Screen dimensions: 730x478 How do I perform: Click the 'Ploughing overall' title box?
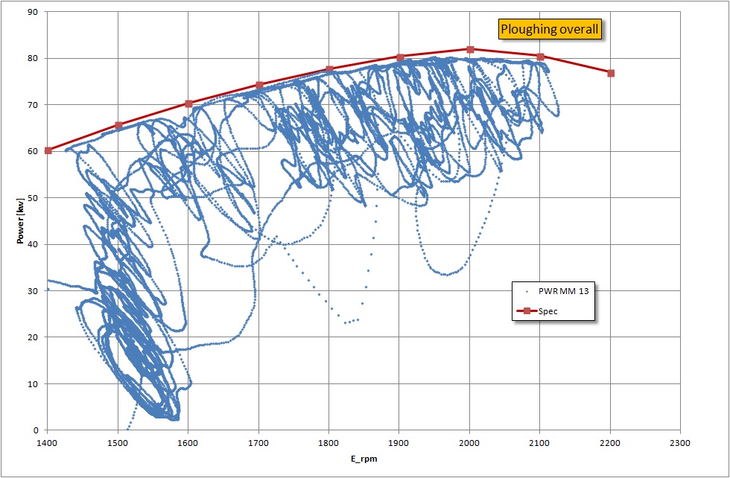pyautogui.click(x=550, y=30)
